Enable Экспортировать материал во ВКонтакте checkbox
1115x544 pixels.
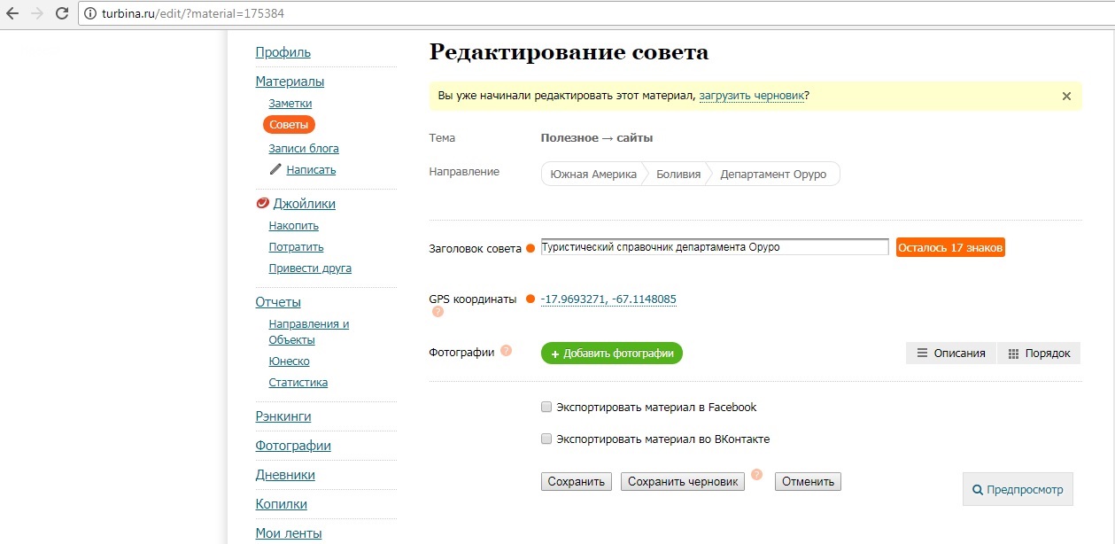click(546, 439)
